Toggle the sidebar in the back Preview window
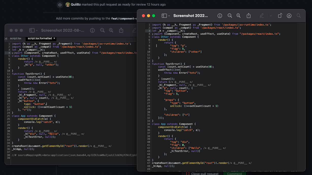 pyautogui.click(x=32, y=30)
